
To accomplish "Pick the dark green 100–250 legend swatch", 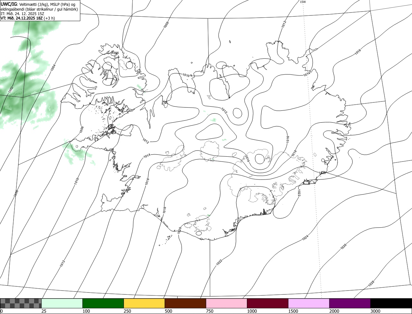I will [x=103, y=303].
